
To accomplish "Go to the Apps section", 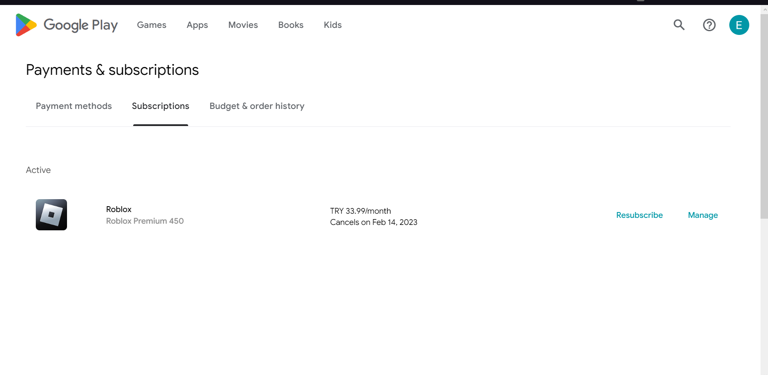I will 197,25.
